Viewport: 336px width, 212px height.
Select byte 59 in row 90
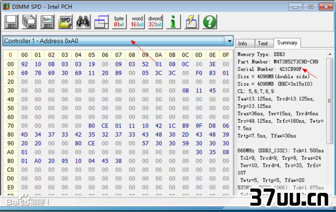[x=185, y=144]
